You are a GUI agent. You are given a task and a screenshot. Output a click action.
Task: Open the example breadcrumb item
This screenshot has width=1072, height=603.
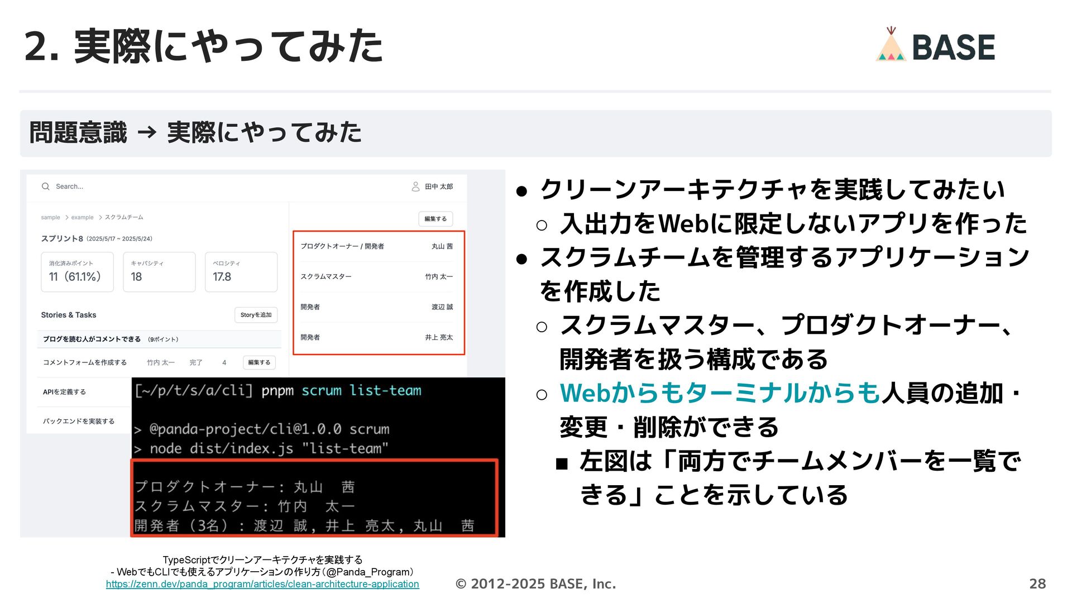point(83,217)
